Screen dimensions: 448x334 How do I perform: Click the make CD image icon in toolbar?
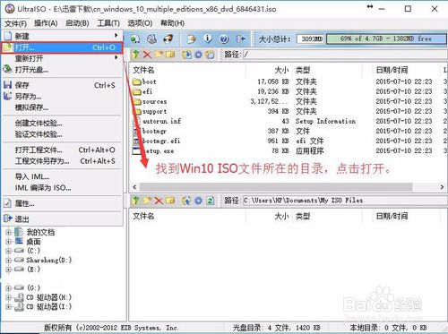151,39
